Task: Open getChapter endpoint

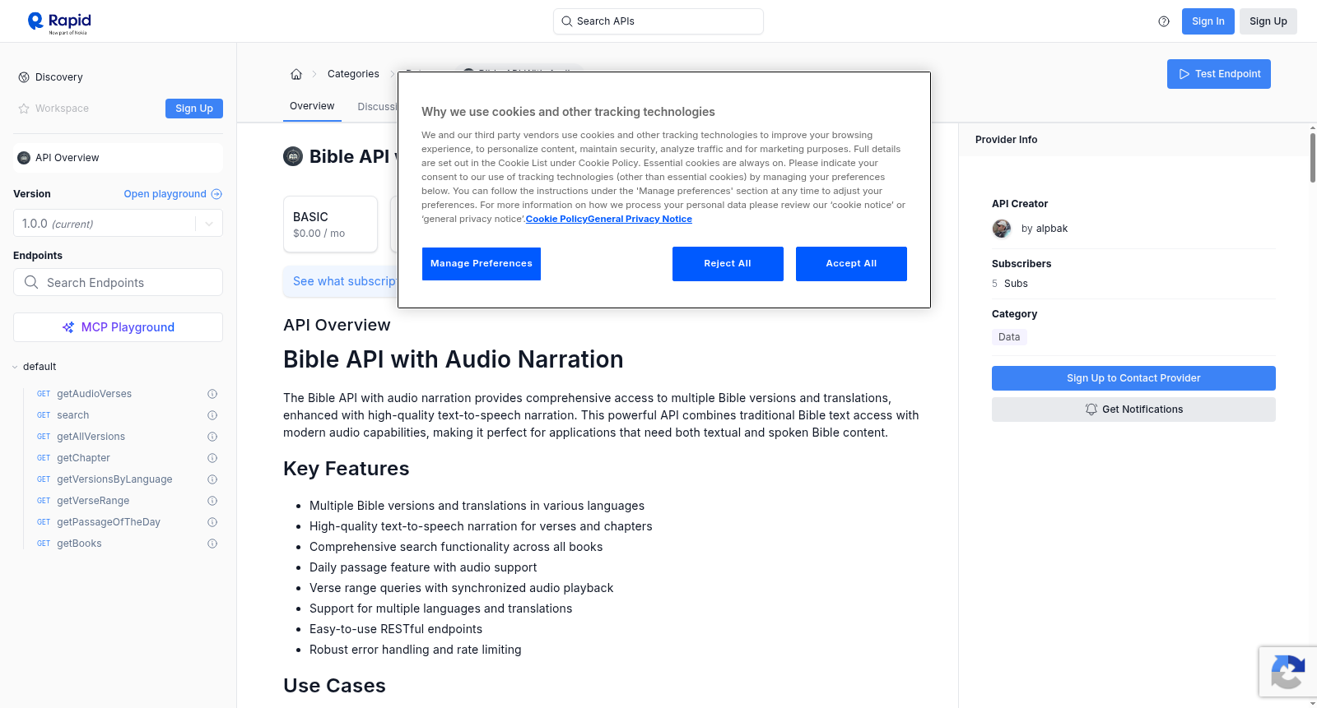Action: click(x=83, y=458)
